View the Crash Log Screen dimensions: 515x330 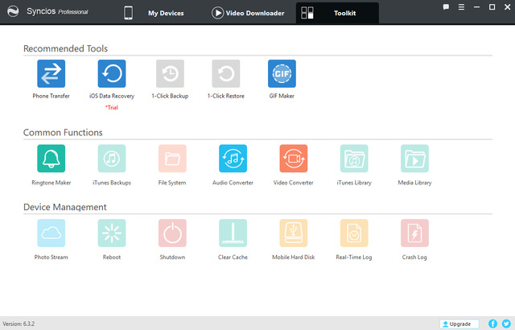point(414,233)
